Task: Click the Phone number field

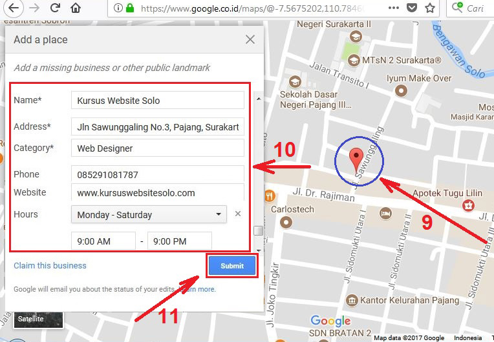Action: [x=158, y=174]
